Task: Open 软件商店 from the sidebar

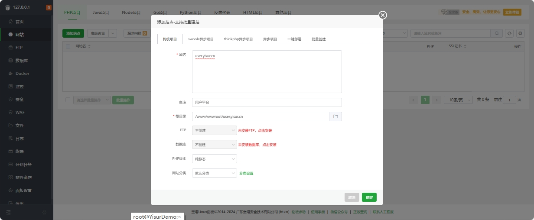Action: [23, 178]
